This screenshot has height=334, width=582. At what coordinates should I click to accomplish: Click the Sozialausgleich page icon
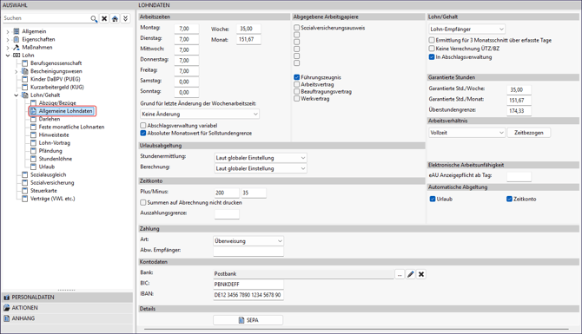(25, 174)
